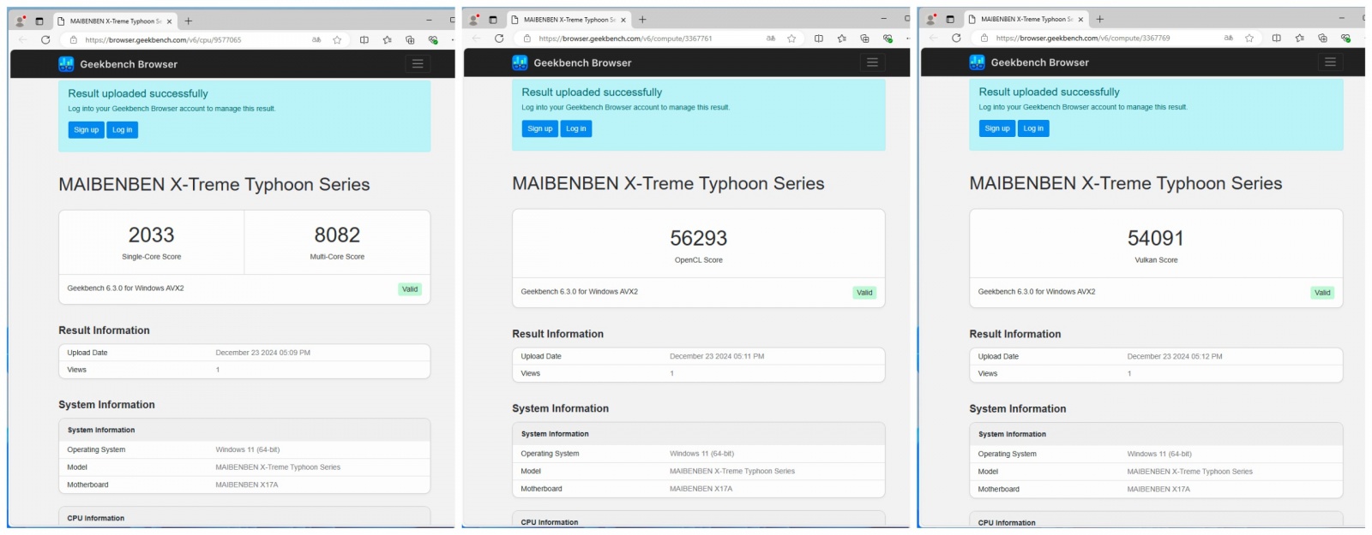The width and height of the screenshot is (1372, 535).
Task: Click Geekbench logo in the middle window
Action: (520, 62)
